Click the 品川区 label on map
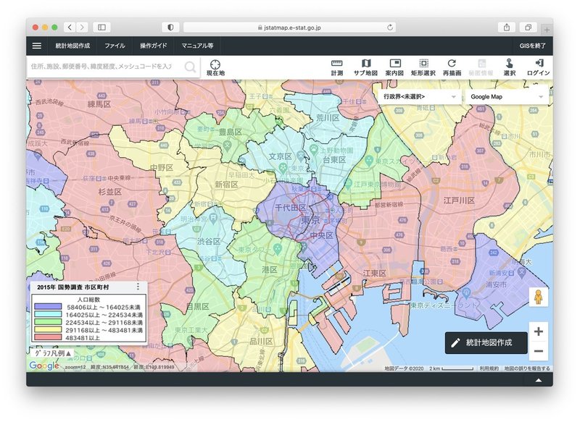This screenshot has width=580, height=422. pos(261,341)
